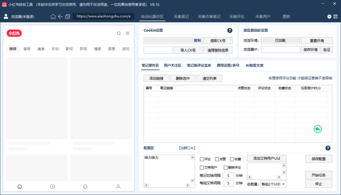Click the 已加载 status button
Image resolution: width=341 pixels, height=195 pixels.
(280, 40)
